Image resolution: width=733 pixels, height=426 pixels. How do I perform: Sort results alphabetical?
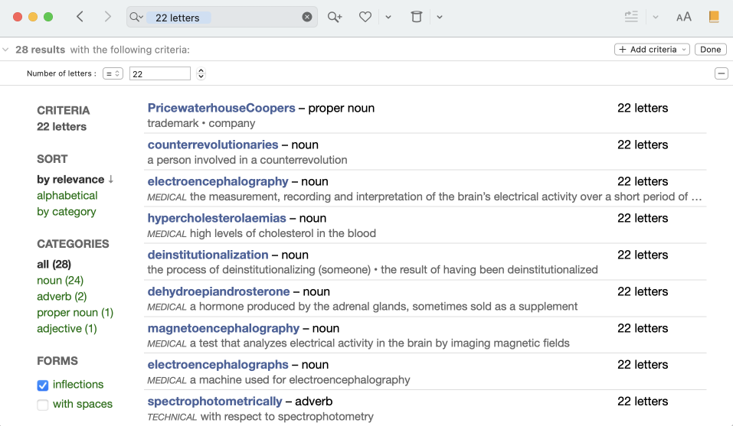click(67, 195)
